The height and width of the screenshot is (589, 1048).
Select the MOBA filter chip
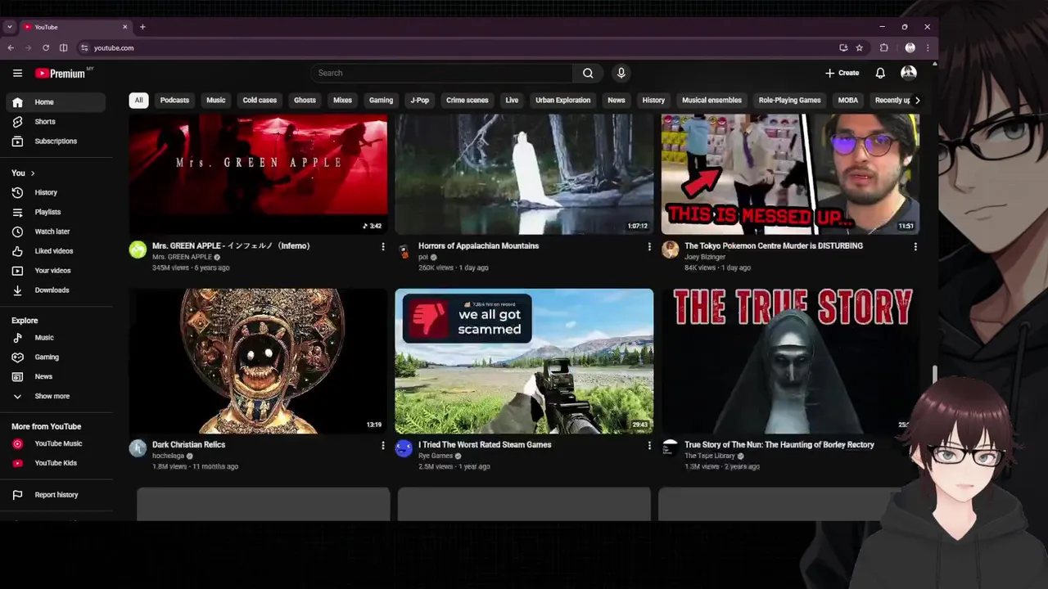(848, 101)
